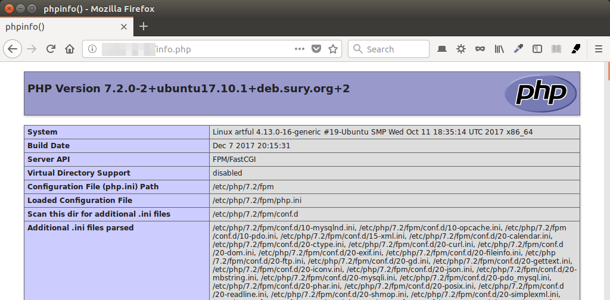Open page actions three-dot menu
The height and width of the screenshot is (300, 610).
pyautogui.click(x=300, y=49)
